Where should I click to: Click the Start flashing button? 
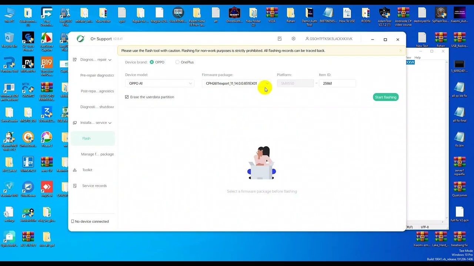pos(385,97)
